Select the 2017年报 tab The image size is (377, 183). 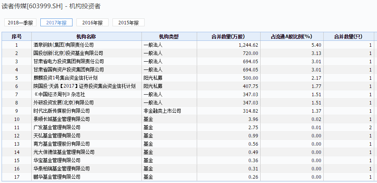[x=56, y=22]
